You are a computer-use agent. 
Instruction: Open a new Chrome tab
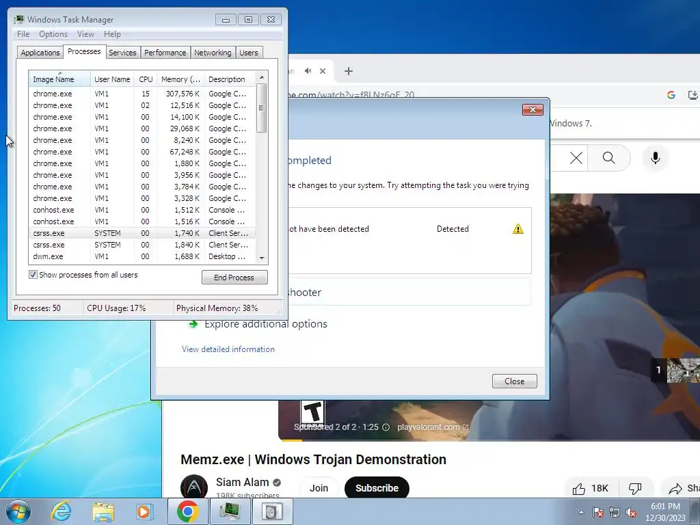coord(349,71)
